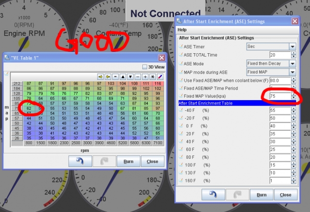310x212 pixels.
Task: Click the greyed redo arrow in VE Table 1 window
Action: point(104,161)
